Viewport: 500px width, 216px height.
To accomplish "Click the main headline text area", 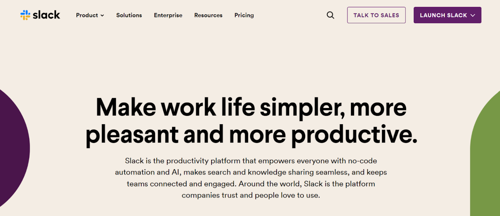I will [250, 120].
